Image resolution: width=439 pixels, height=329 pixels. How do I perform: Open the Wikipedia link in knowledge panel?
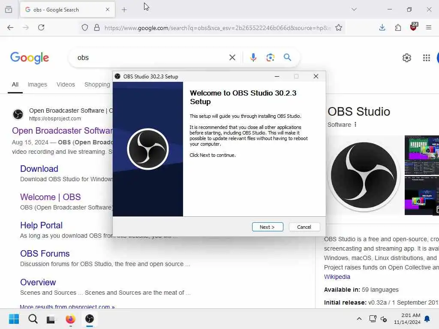tap(337, 277)
